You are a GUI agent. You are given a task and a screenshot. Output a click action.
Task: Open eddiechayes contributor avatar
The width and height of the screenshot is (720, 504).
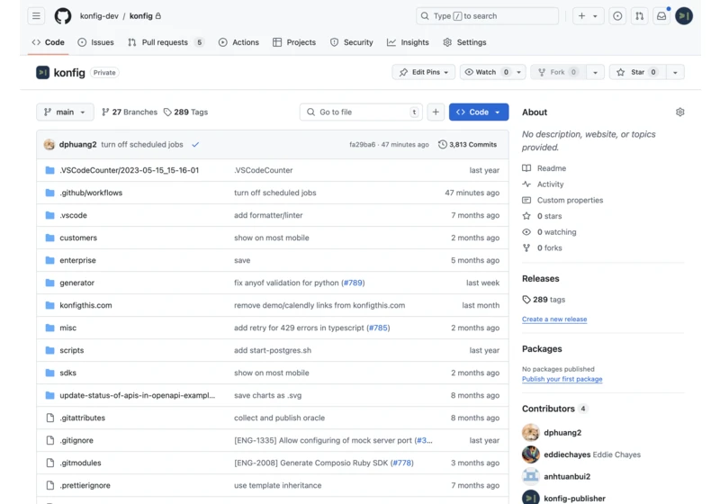[531, 454]
